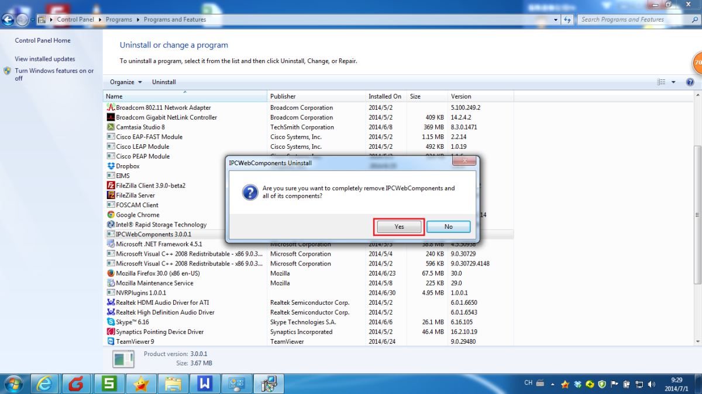
Task: Sort the list by Publisher column
Action: [x=316, y=96]
